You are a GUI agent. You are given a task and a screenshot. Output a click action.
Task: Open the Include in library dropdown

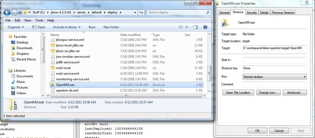coord(66,27)
